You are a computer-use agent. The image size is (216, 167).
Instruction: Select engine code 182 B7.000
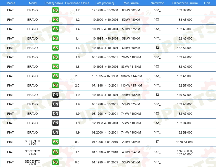pos(185,85)
